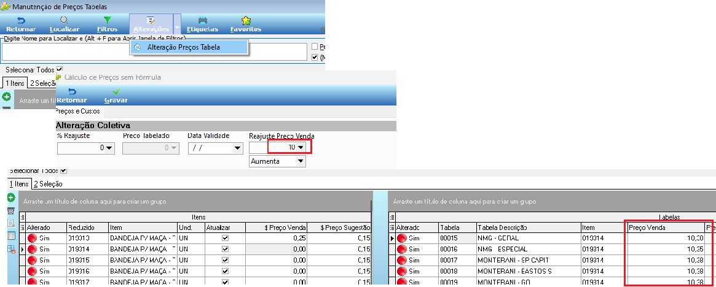
Task: Click Retornar in Cálculo de Preços window
Action: click(x=71, y=96)
